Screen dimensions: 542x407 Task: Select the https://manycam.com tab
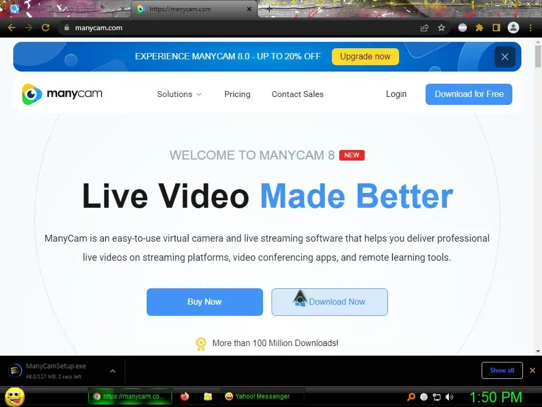[194, 10]
